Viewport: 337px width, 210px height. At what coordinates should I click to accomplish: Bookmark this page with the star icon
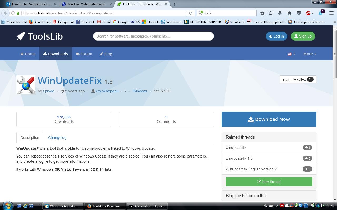click(262, 13)
